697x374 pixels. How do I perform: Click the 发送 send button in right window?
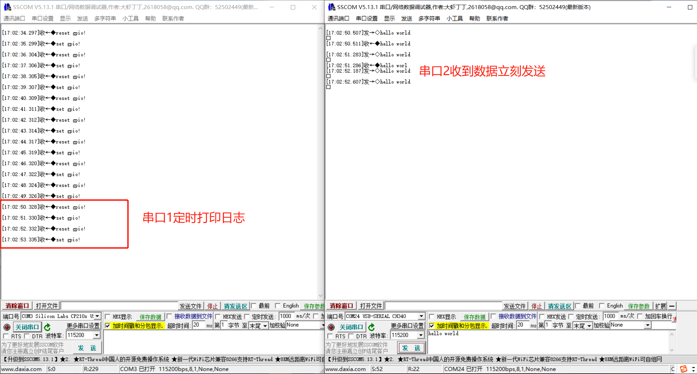[411, 348]
